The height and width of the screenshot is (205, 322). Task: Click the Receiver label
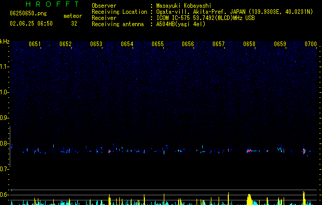click(x=104, y=18)
